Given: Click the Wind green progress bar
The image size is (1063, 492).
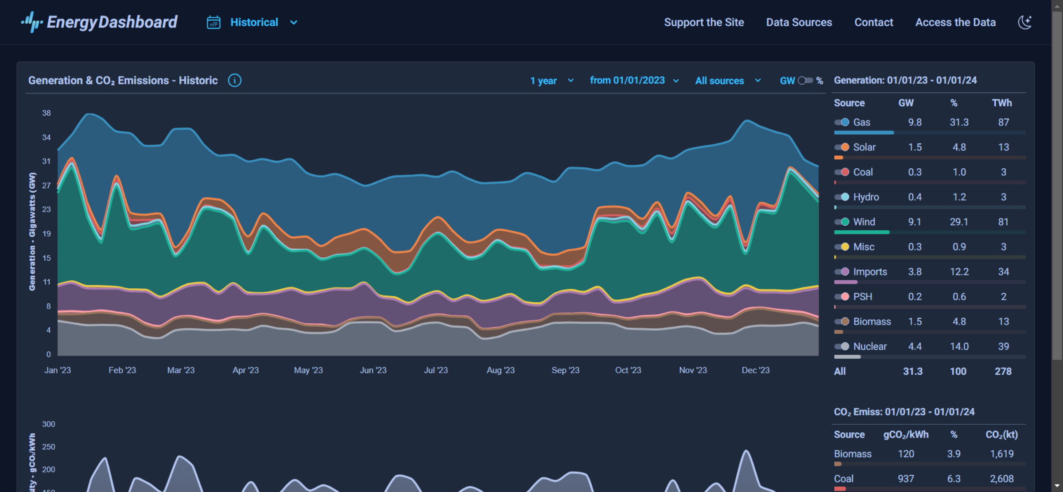Looking at the screenshot, I should point(861,232).
